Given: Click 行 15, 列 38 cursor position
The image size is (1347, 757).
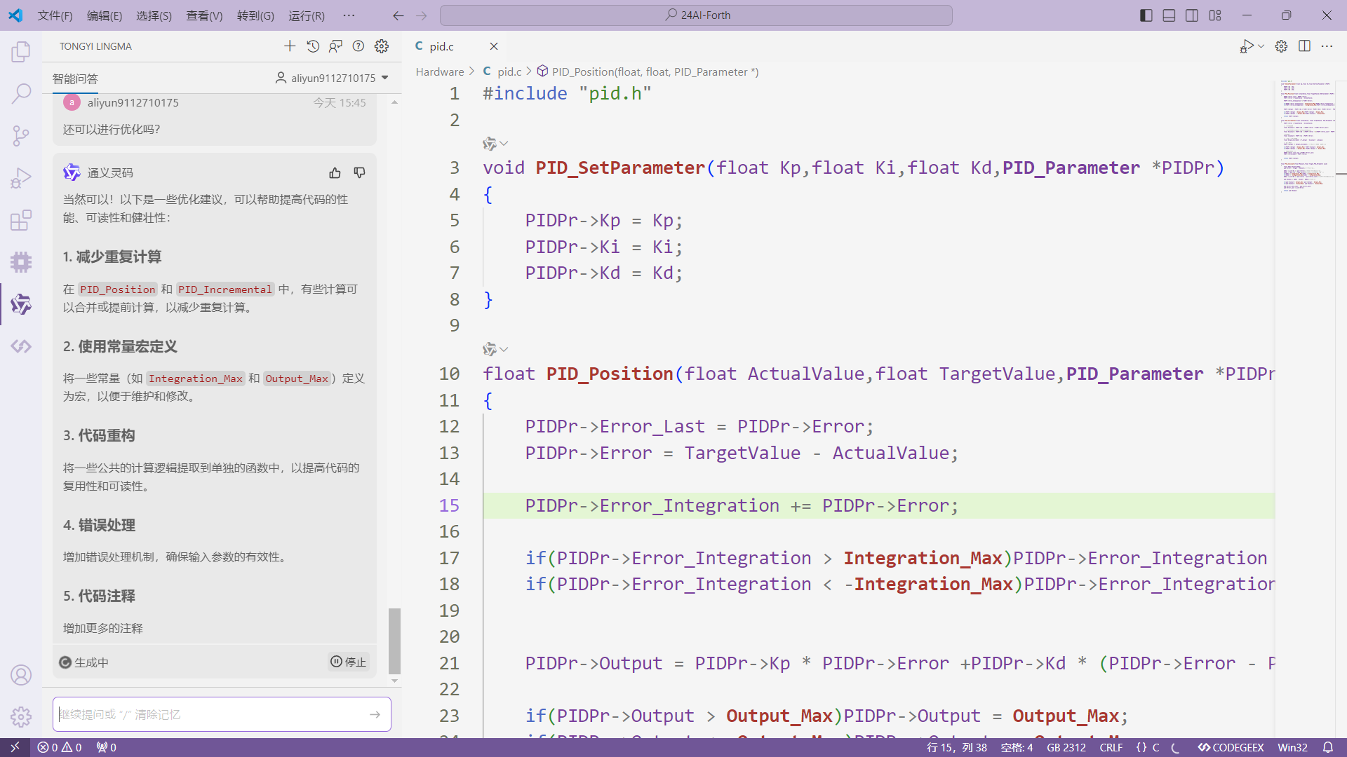Looking at the screenshot, I should pos(956,747).
